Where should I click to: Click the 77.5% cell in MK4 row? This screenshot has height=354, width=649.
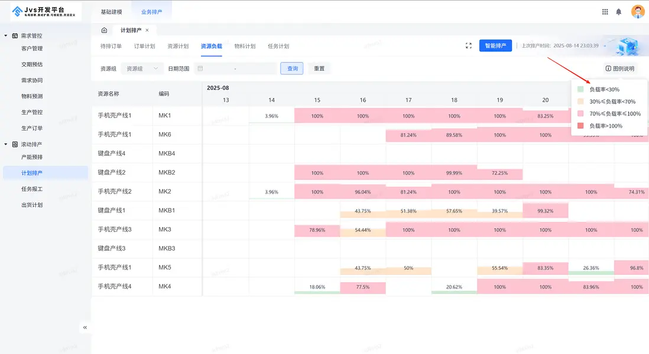tap(363, 287)
